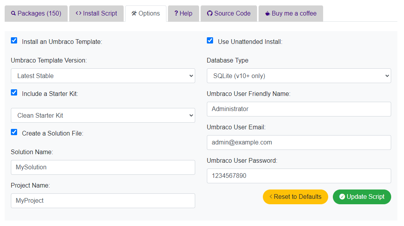Click the question mark Help icon
This screenshot has width=404, height=226.
coord(176,13)
